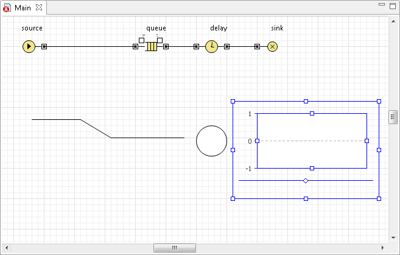Click the plot area of the chart
Viewport: 400px width, 255px height.
[x=312, y=141]
